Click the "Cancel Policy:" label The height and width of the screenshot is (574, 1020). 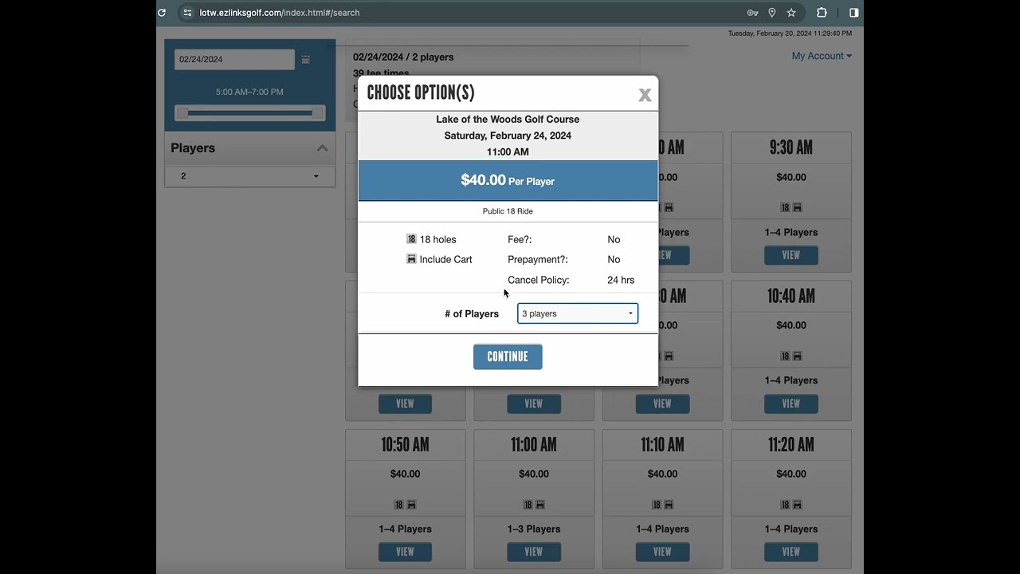pos(539,280)
